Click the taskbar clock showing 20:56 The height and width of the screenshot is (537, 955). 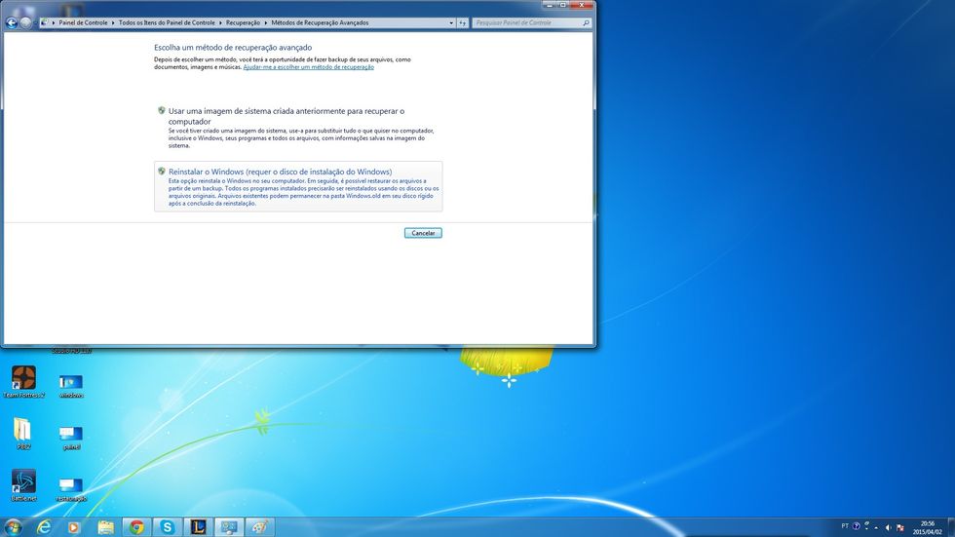coord(927,528)
